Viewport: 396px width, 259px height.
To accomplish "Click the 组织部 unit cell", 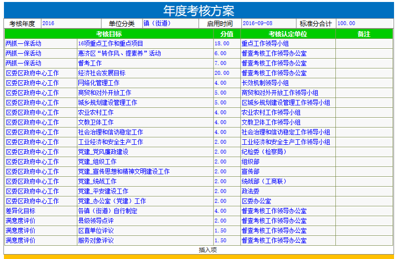I will (x=288, y=162).
